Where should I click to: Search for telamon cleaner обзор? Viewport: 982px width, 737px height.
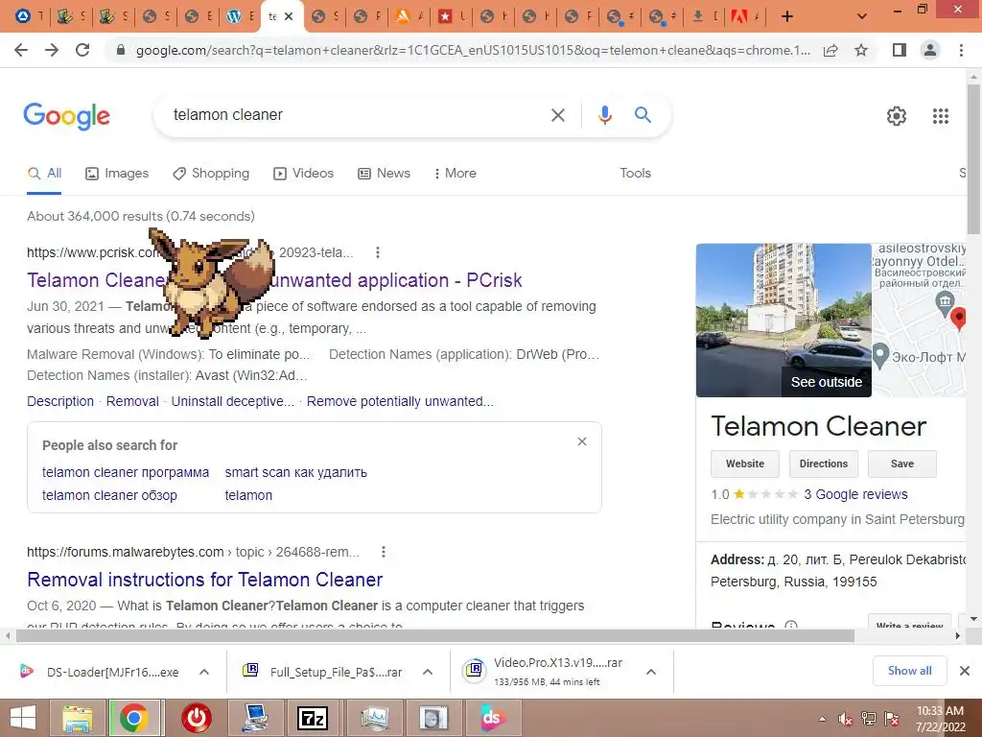[109, 496]
